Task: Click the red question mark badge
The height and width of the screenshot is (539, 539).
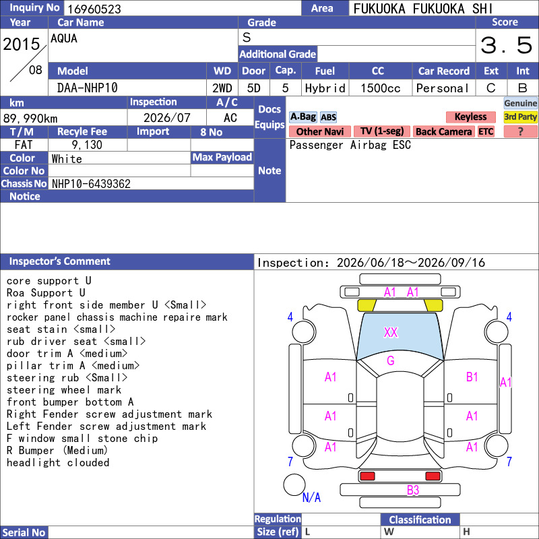Action: [x=520, y=131]
